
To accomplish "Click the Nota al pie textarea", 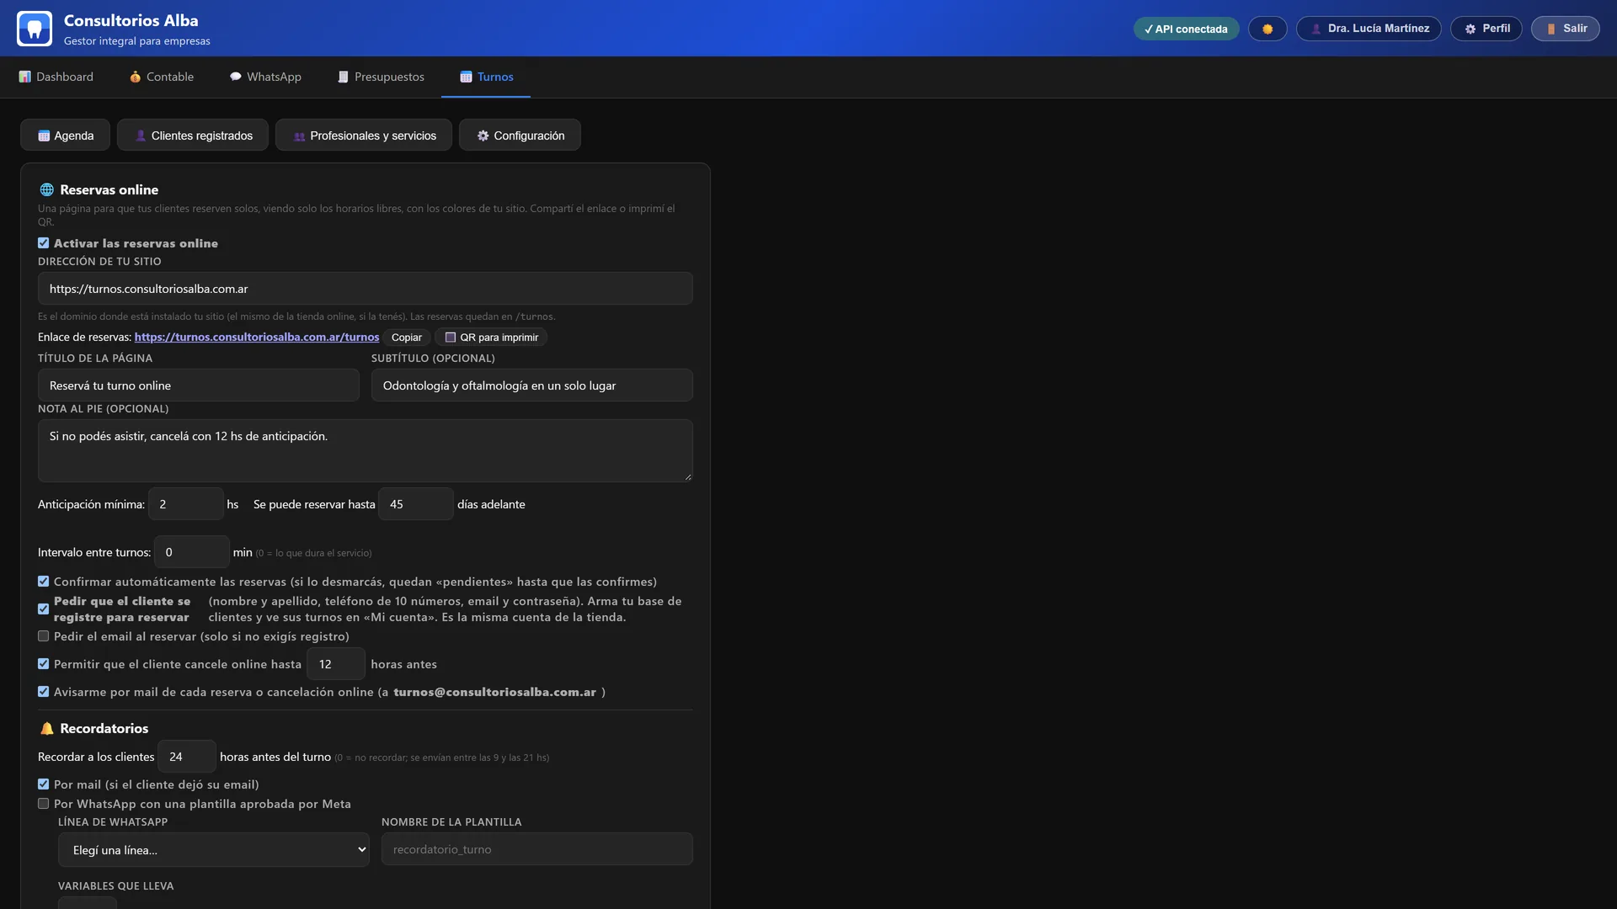I will (x=366, y=451).
